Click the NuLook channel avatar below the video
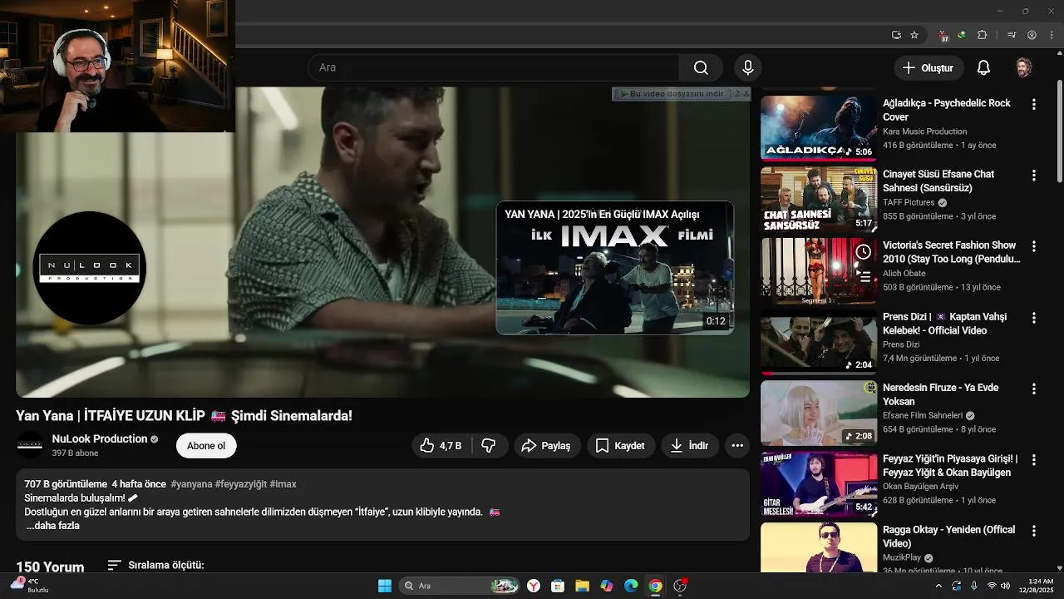Image resolution: width=1064 pixels, height=599 pixels. 30,445
